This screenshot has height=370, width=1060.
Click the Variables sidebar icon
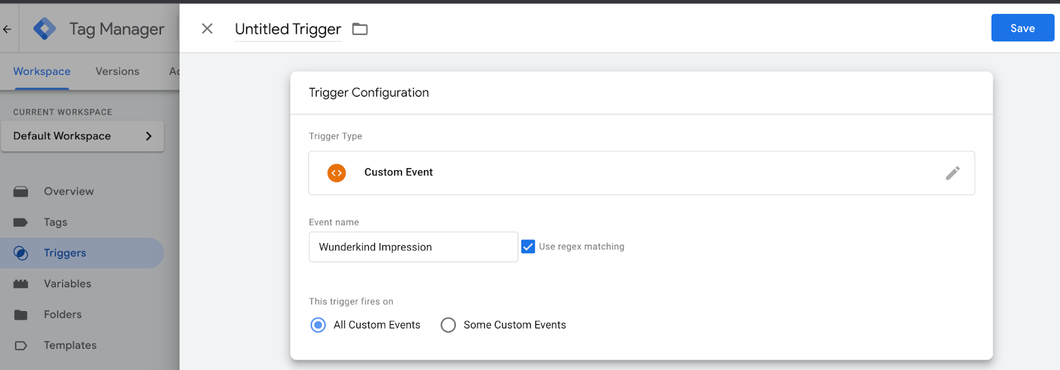tap(21, 284)
